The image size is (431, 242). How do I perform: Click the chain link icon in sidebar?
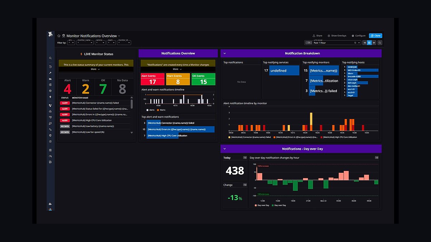click(x=50, y=129)
